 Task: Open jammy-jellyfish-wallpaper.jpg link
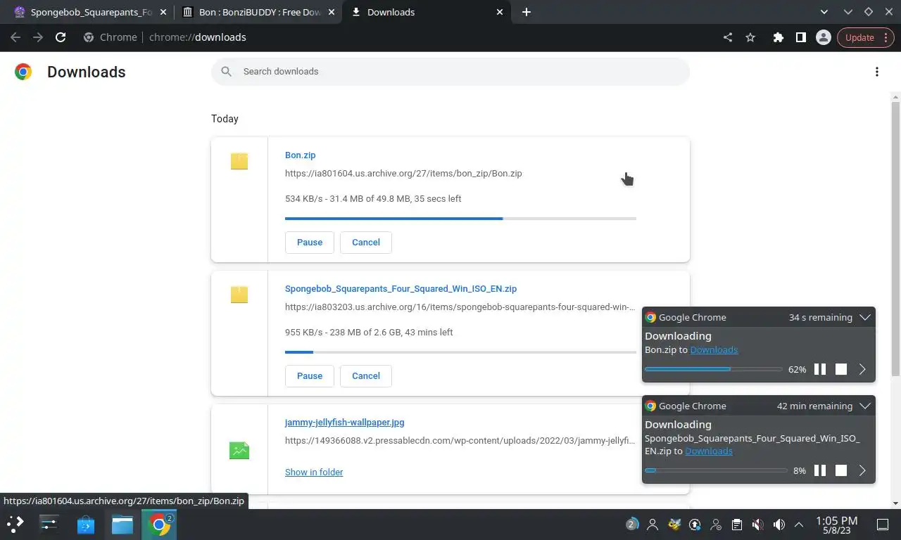click(x=344, y=422)
